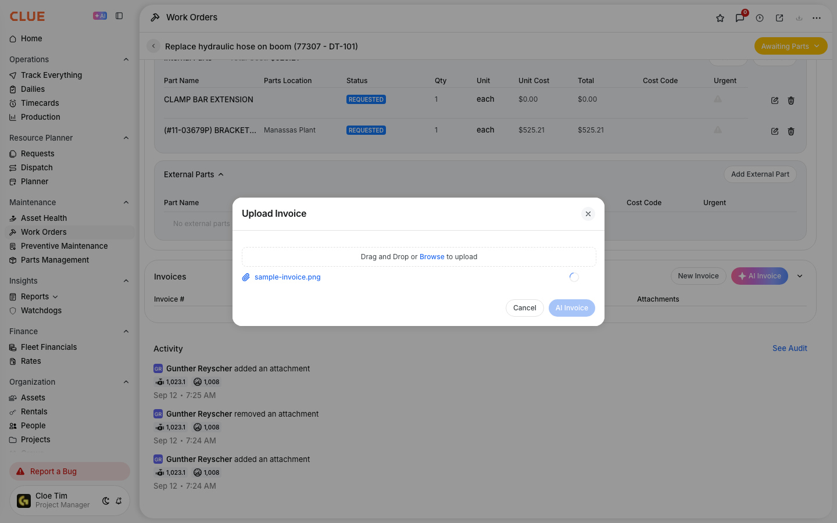The height and width of the screenshot is (523, 837).
Task: Click Cancel in Upload Invoice dialog
Action: click(x=525, y=308)
